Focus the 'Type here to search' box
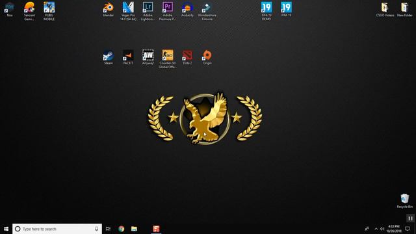416x234 pixels. [57, 229]
